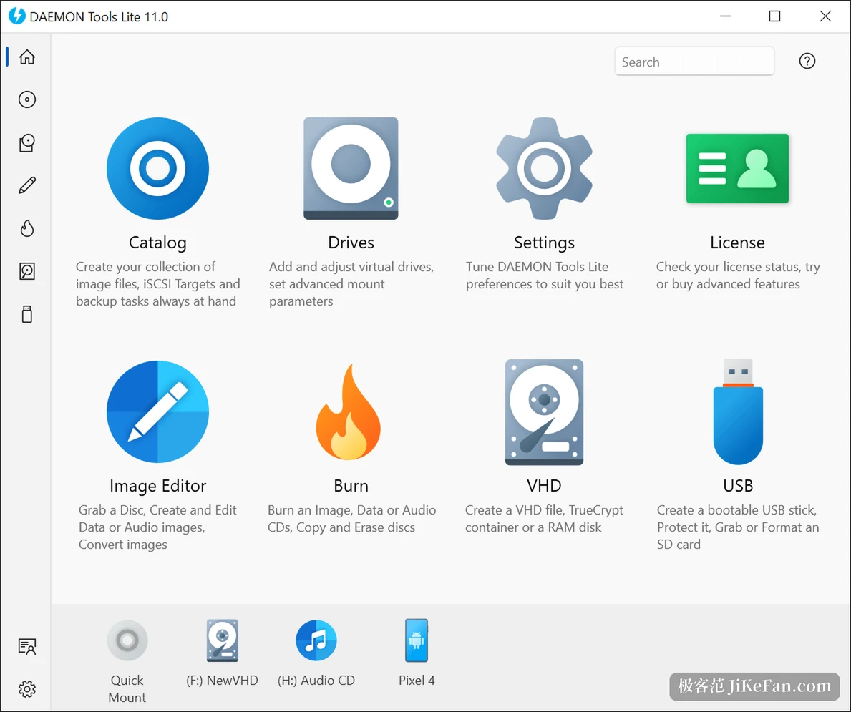Click the 'Check your license status' description
The image size is (851, 712).
[738, 275]
